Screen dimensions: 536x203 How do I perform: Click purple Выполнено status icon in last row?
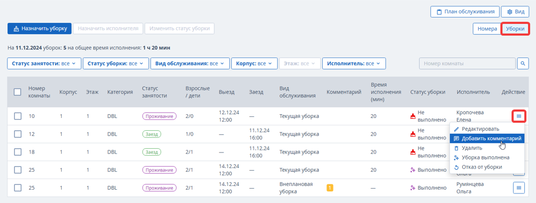coord(413,188)
